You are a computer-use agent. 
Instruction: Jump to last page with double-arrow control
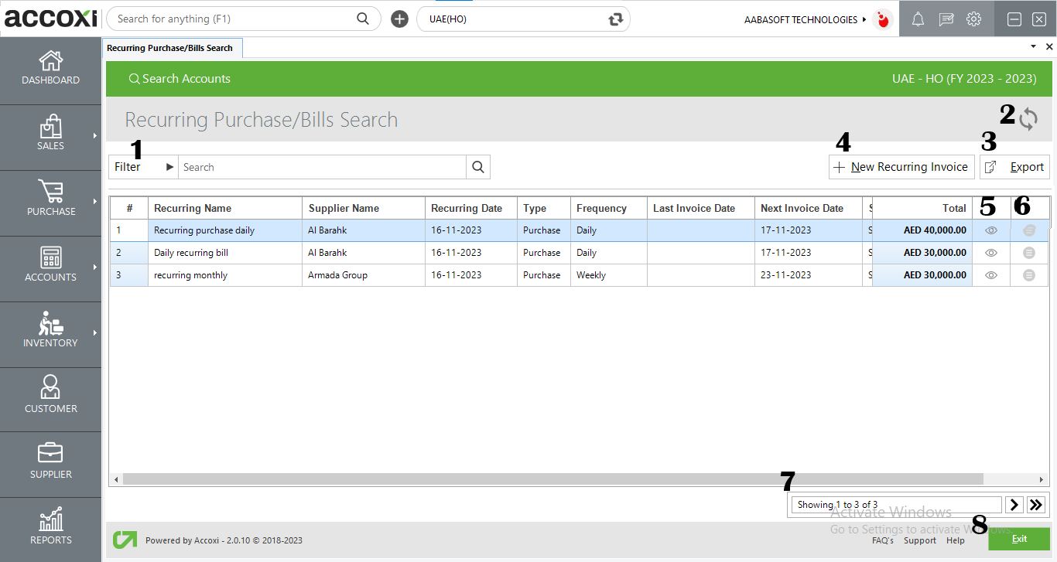pos(1036,504)
